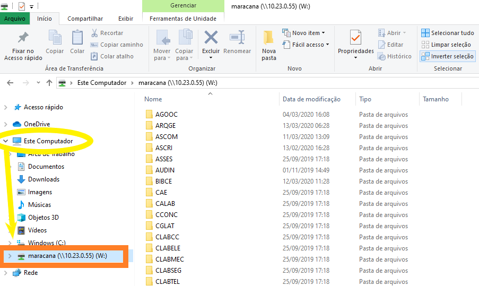Click the Histórico icon in ribbon
Image resolution: width=479 pixels, height=286 pixels.
pyautogui.click(x=382, y=56)
